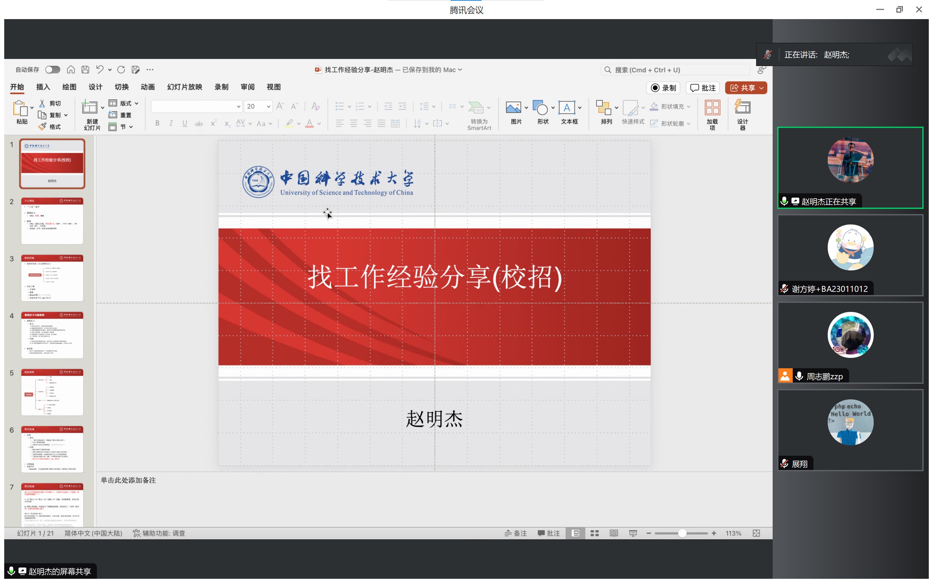
Task: Switch to the 动画 ribbon tab
Action: pos(148,87)
